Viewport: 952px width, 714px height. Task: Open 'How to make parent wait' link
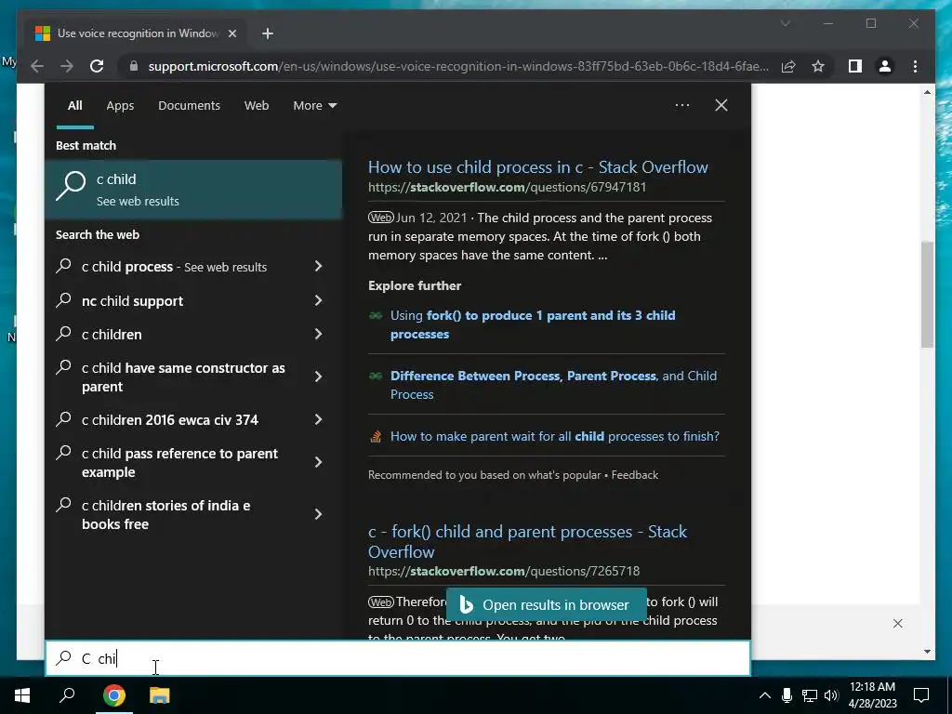click(x=554, y=436)
